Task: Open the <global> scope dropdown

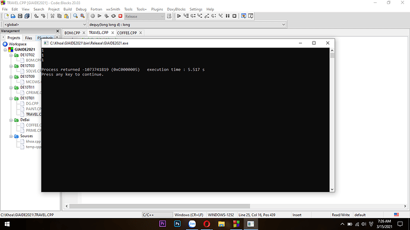Action: [45, 24]
